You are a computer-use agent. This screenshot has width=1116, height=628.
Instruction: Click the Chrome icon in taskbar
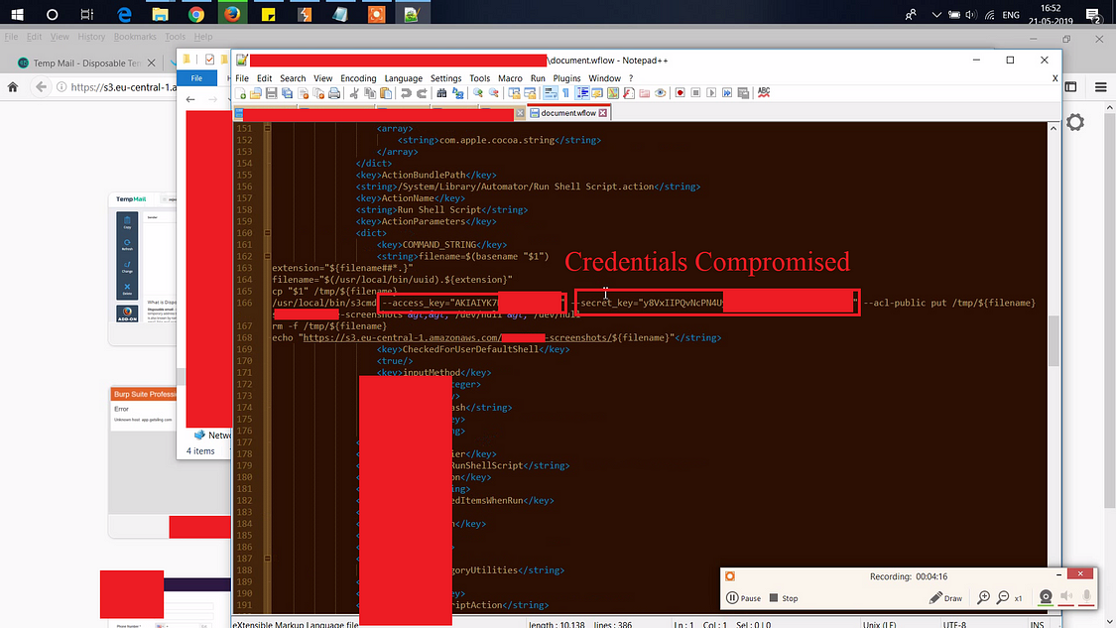coord(196,14)
